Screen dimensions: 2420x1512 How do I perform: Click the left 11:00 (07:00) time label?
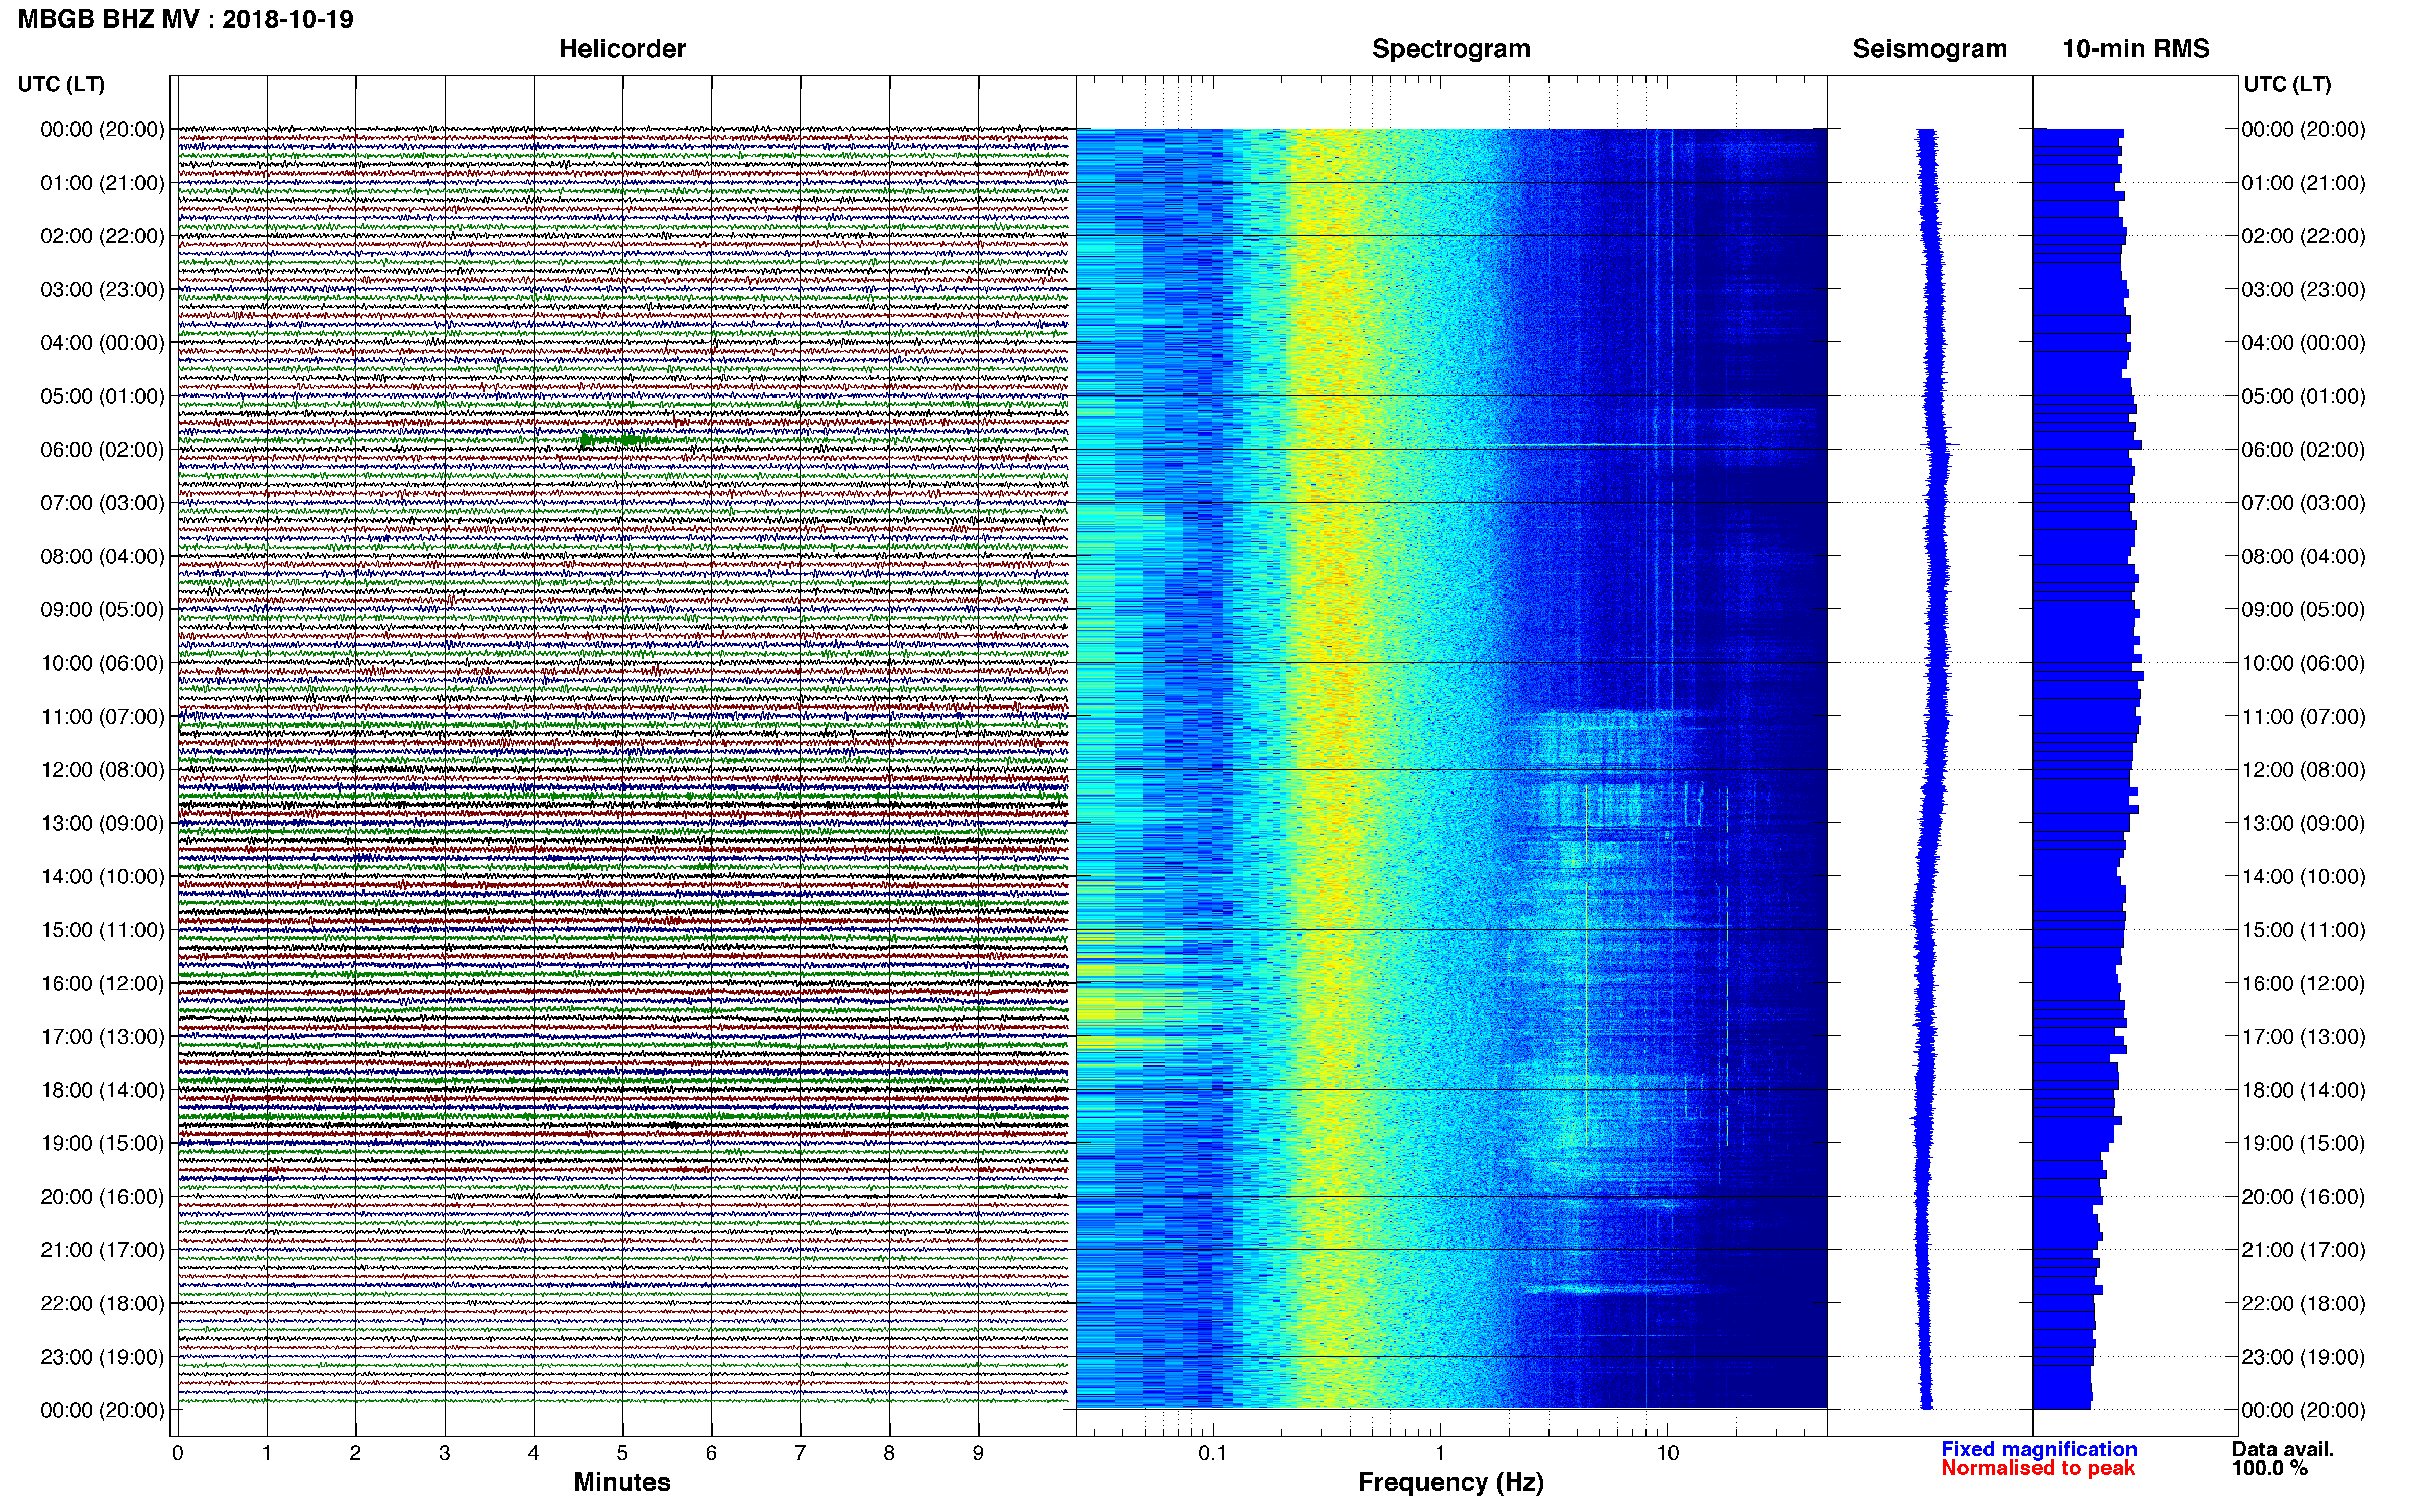point(102,717)
